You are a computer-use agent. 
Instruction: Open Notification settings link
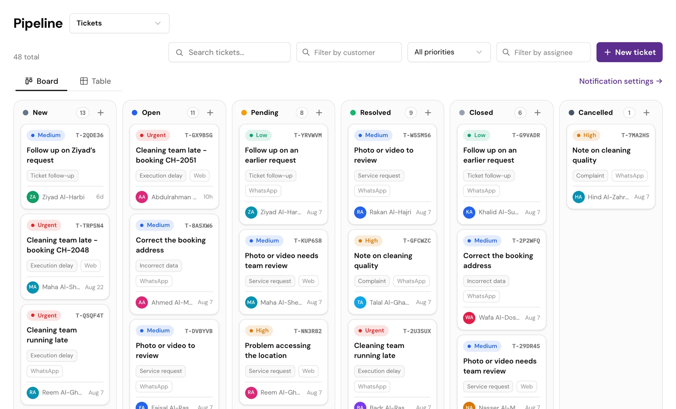[x=621, y=81]
